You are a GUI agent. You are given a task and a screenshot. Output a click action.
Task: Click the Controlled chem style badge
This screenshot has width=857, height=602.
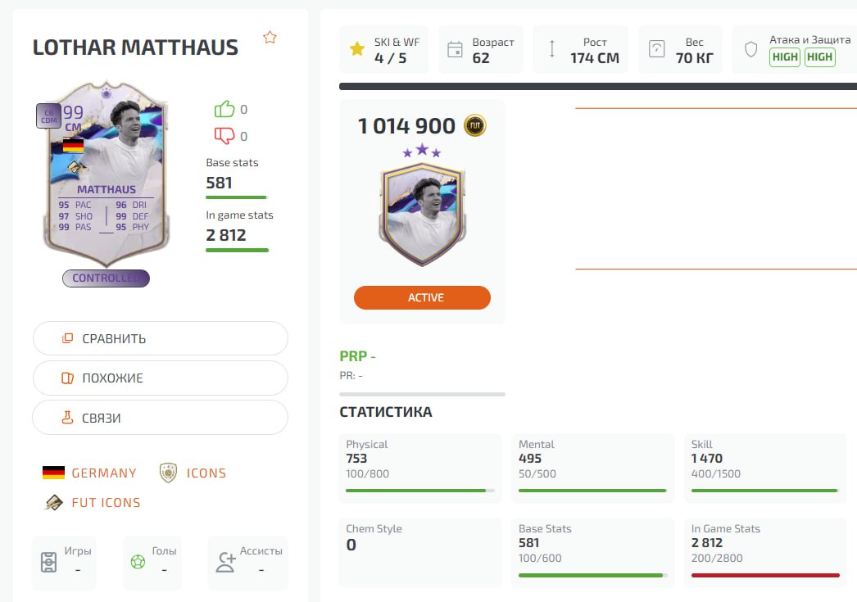pyautogui.click(x=106, y=278)
